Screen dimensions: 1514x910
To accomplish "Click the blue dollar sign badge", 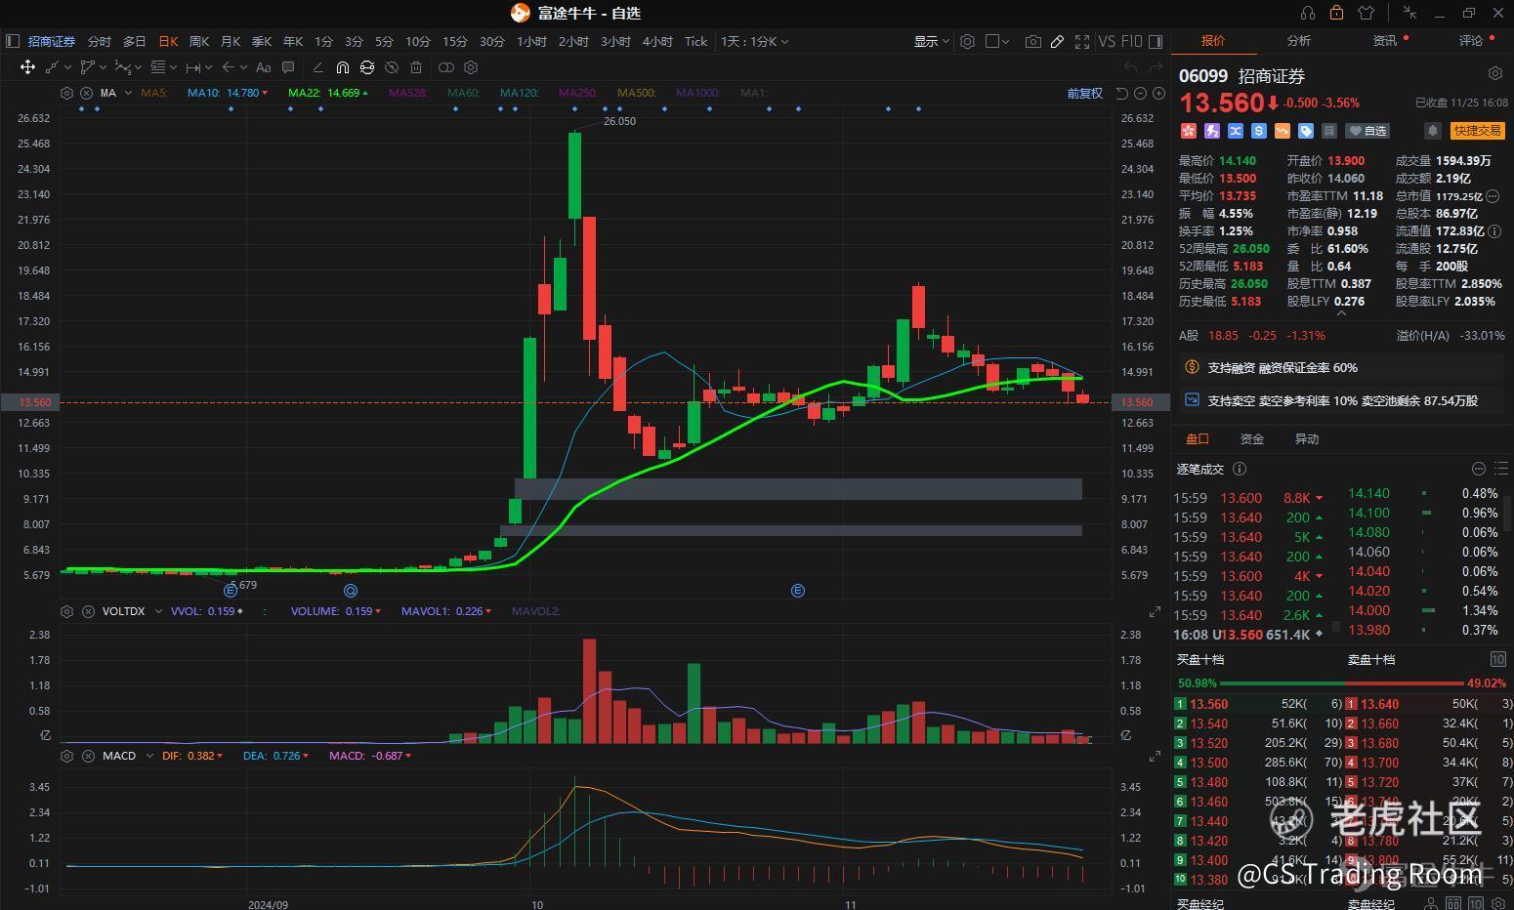I will pos(1259,131).
